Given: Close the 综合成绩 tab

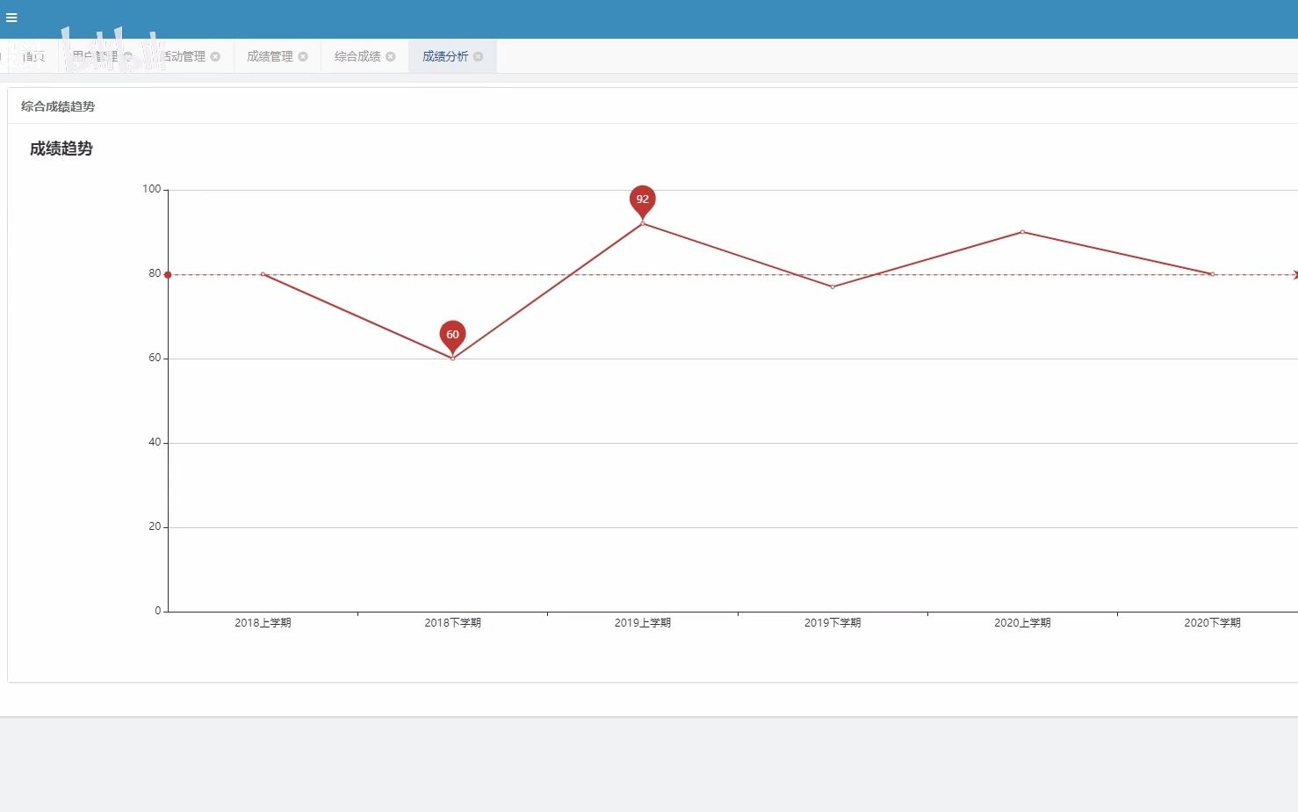Looking at the screenshot, I should point(391,56).
